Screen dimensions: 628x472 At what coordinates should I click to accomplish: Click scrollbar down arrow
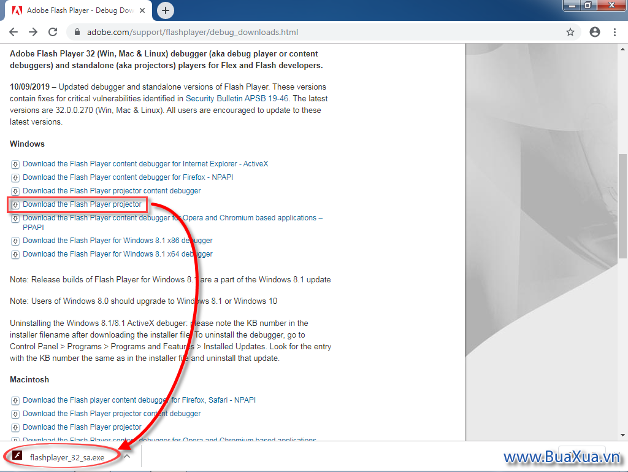click(x=622, y=435)
